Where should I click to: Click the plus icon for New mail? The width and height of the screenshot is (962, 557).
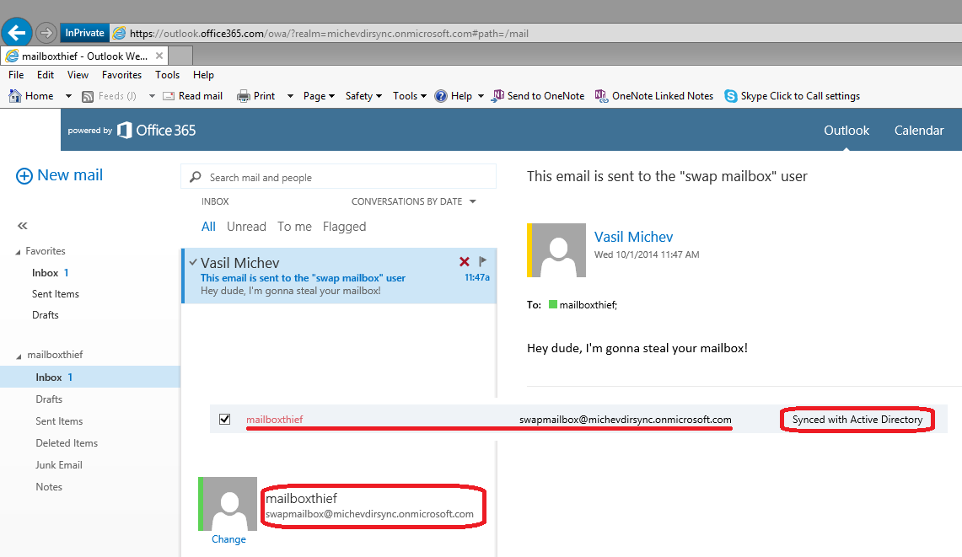24,176
